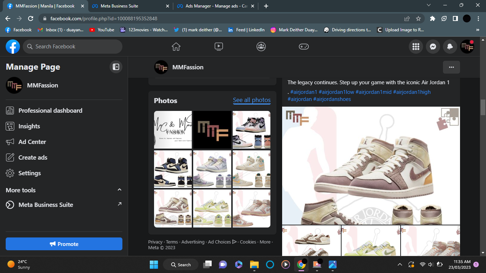Show hidden system tray icons
The height and width of the screenshot is (273, 486).
400,264
